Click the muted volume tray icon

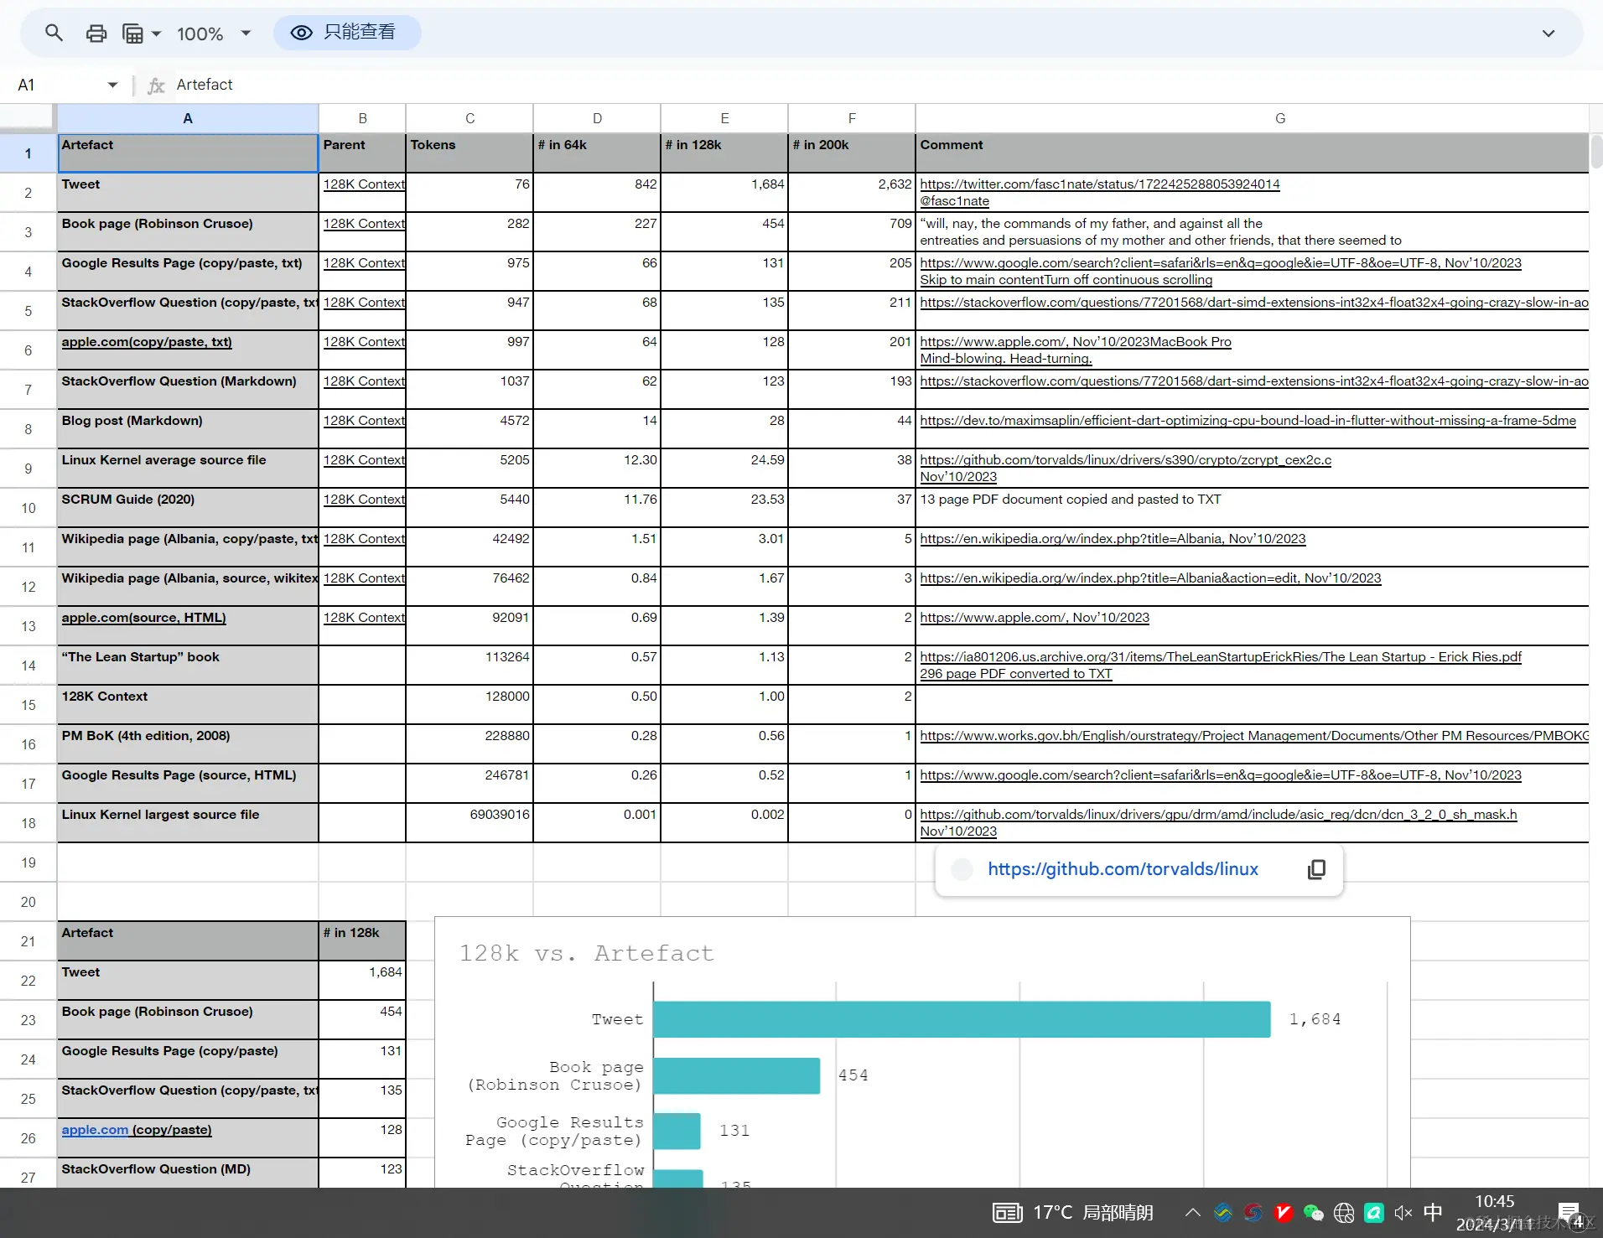(1403, 1212)
